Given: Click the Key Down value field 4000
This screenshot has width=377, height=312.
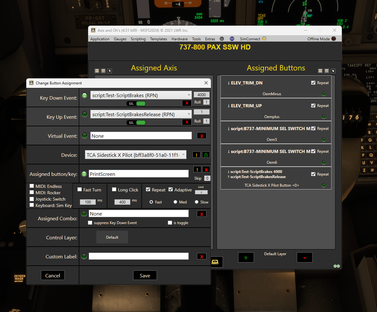Looking at the screenshot, I should pyautogui.click(x=201, y=95).
